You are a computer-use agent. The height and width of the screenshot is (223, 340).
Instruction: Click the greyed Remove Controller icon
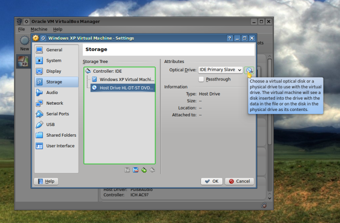click(x=153, y=170)
